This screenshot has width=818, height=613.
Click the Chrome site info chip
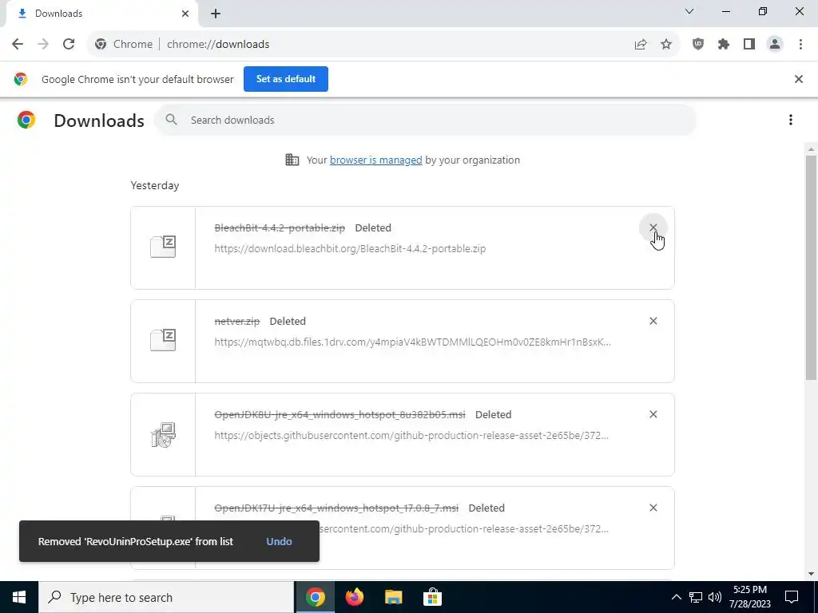pyautogui.click(x=124, y=45)
